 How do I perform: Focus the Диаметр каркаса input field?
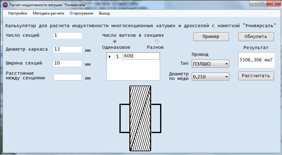pos(67,49)
